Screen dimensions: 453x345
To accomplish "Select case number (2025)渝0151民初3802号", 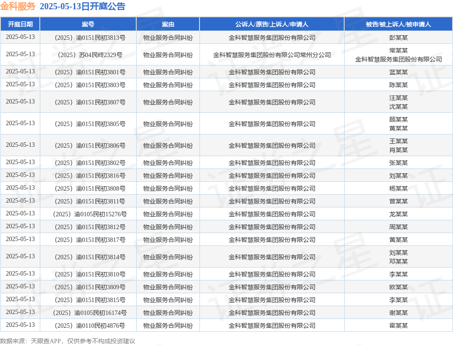I will (90, 163).
